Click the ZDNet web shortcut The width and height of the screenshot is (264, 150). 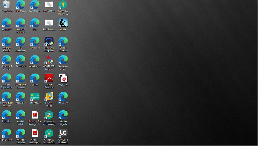(35, 78)
